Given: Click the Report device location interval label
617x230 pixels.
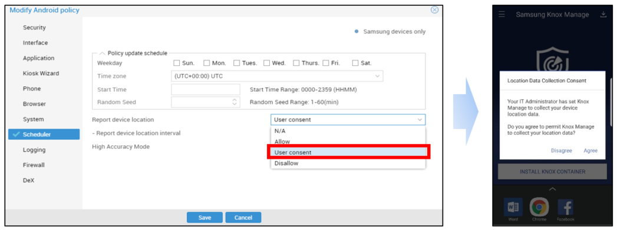Looking at the screenshot, I should (x=136, y=133).
